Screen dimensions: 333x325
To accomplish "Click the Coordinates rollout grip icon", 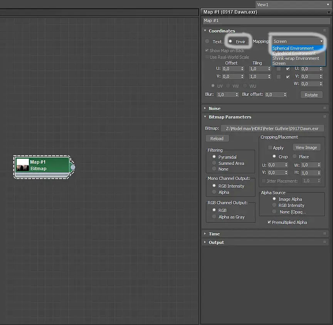I will (x=325, y=31).
